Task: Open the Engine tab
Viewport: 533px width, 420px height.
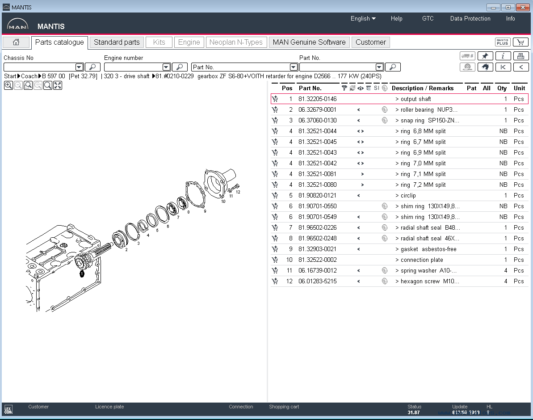Action: coord(189,42)
